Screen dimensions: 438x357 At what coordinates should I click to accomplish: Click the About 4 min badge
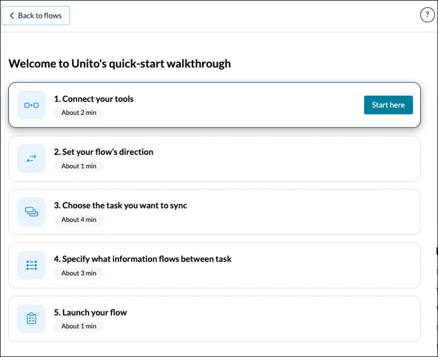pyautogui.click(x=79, y=220)
